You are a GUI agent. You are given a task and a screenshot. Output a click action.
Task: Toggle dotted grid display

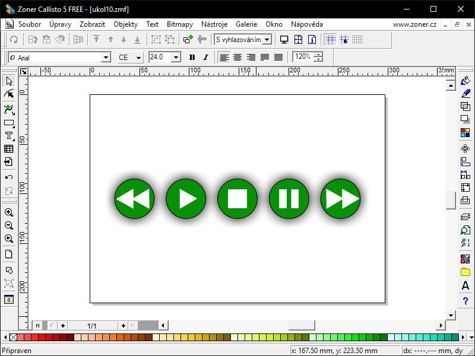(357, 40)
